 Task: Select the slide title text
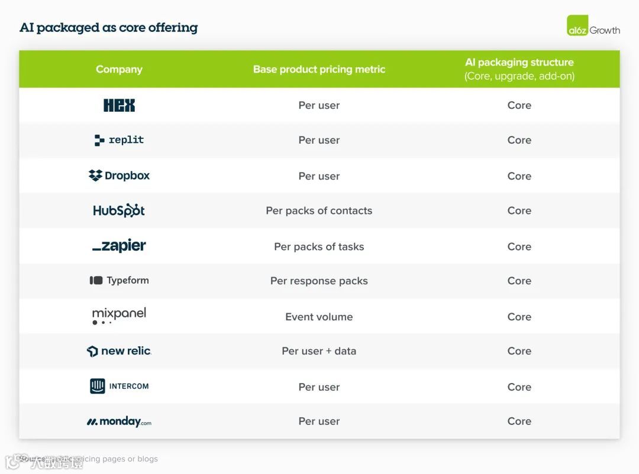click(109, 27)
